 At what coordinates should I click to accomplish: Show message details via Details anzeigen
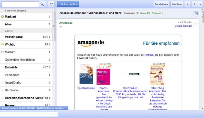[183, 26]
